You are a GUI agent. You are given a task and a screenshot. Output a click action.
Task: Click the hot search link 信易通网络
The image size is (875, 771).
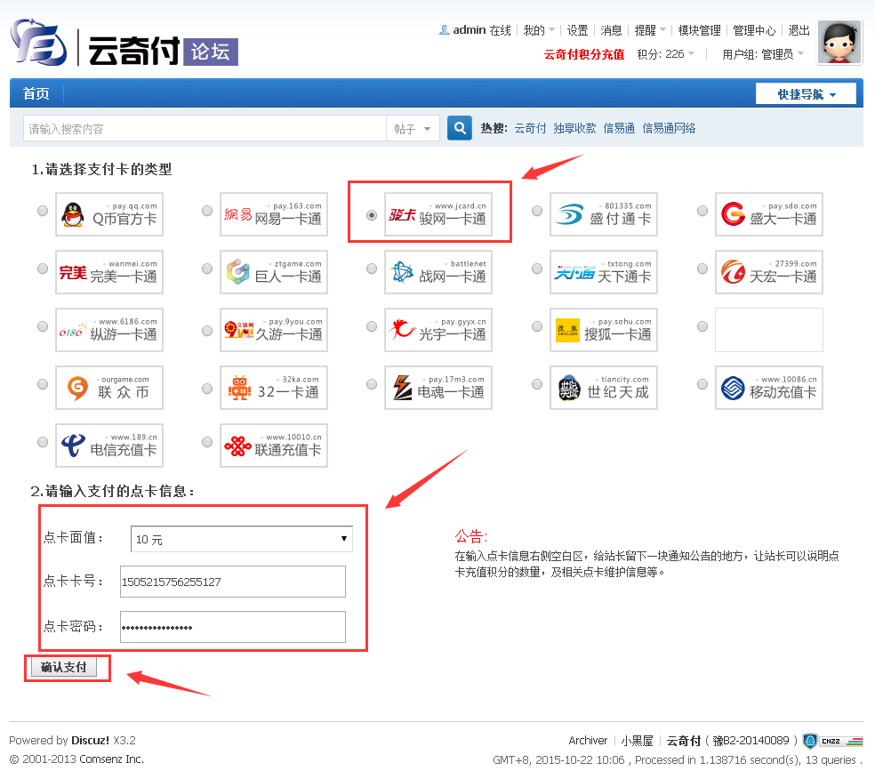click(x=669, y=128)
